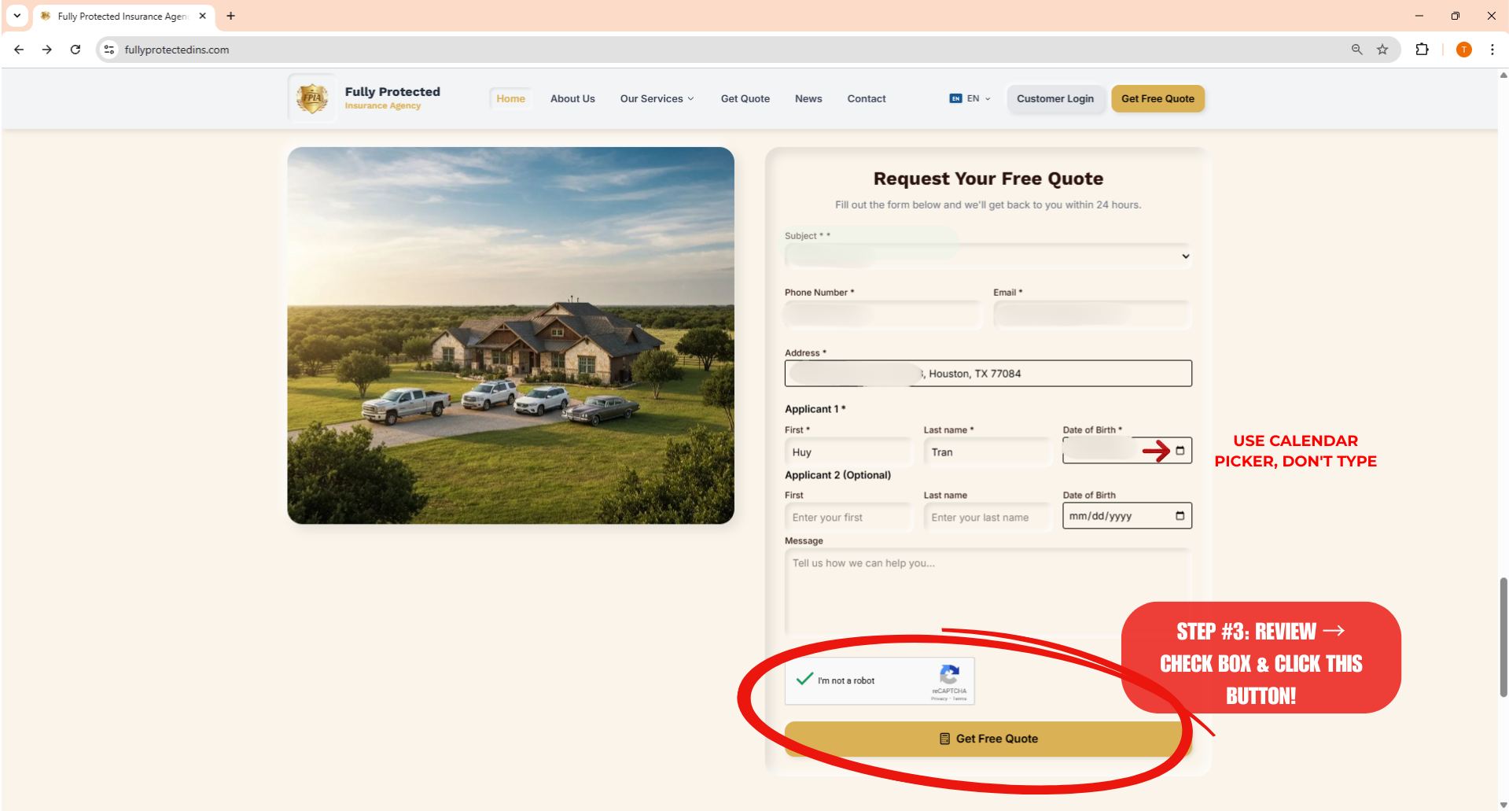Bookmark this page with star icon
The width and height of the screenshot is (1509, 811).
coord(1382,50)
